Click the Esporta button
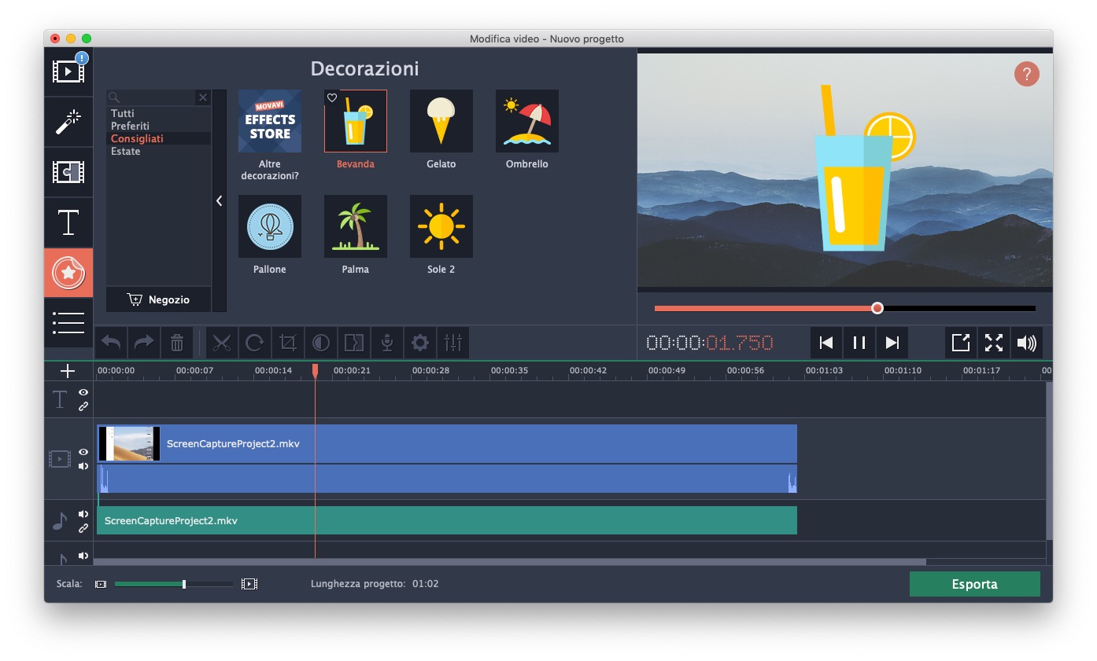 click(974, 584)
